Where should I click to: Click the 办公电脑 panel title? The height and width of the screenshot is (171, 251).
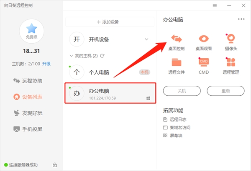[173, 20]
